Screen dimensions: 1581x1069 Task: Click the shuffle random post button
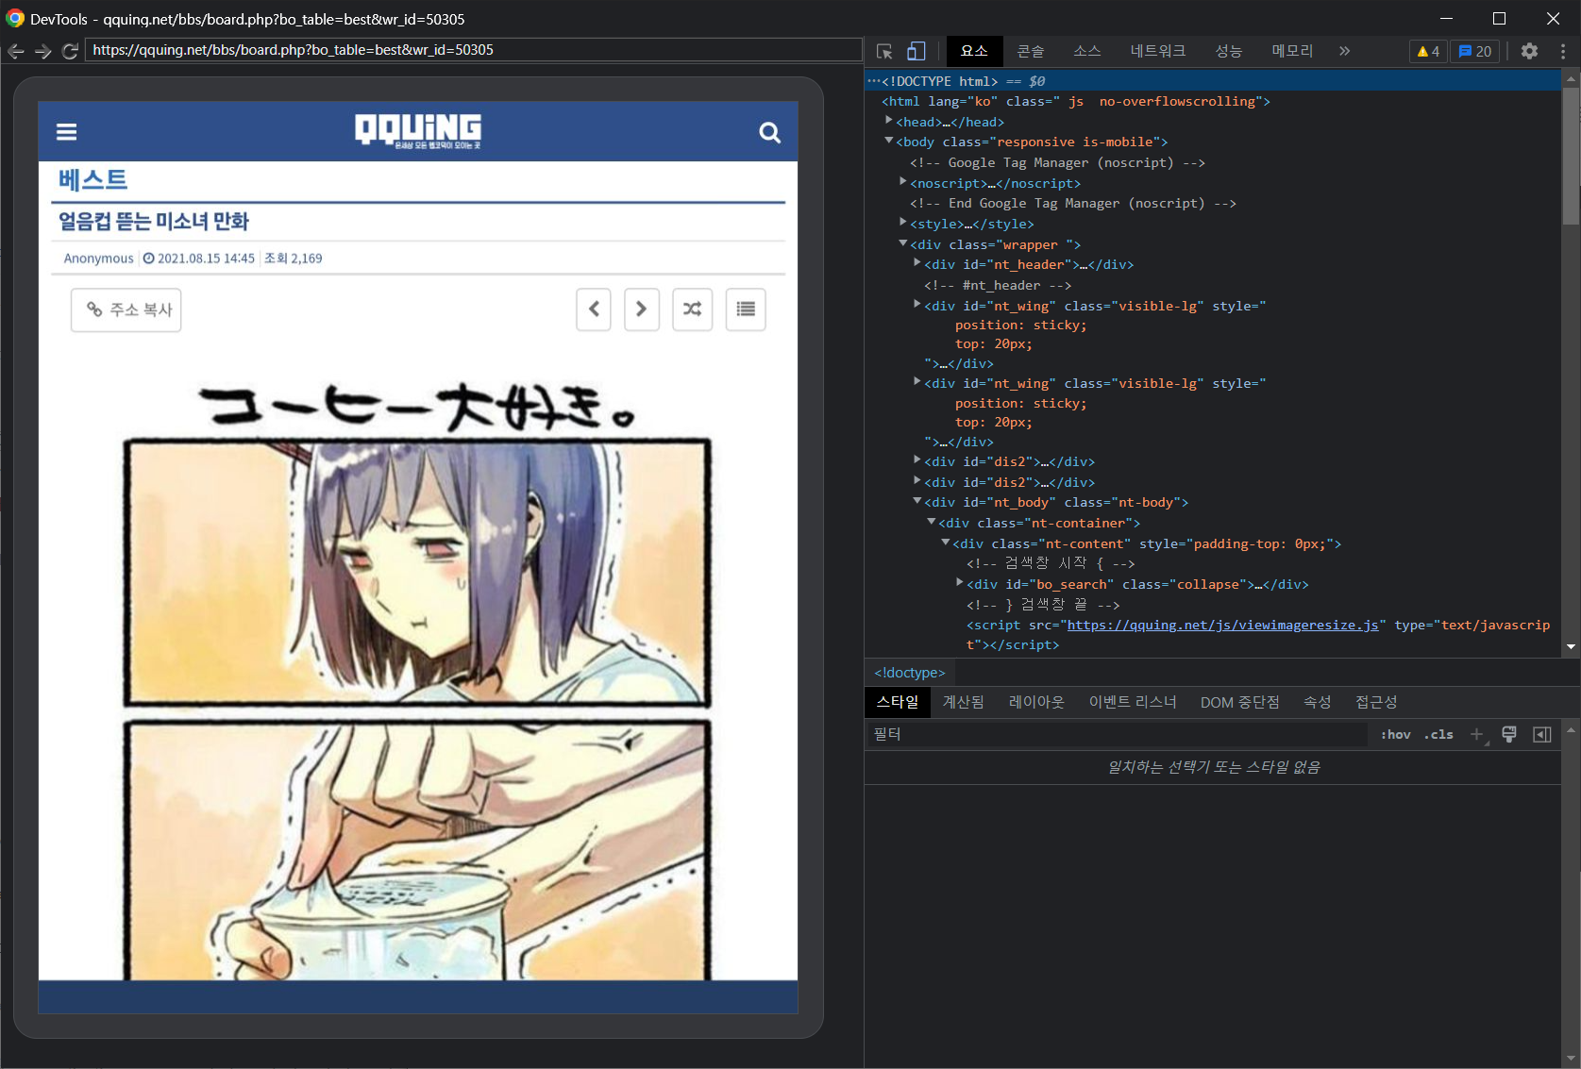[692, 309]
